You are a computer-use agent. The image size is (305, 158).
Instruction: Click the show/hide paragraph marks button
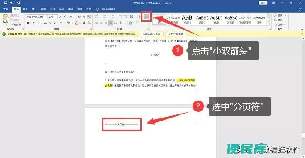[146, 17]
